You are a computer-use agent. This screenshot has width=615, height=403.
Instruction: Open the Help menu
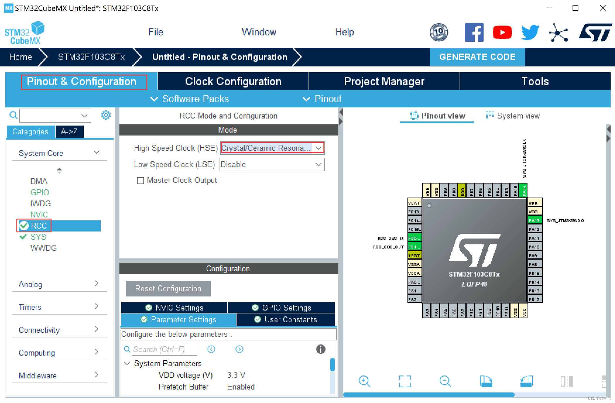click(x=345, y=32)
